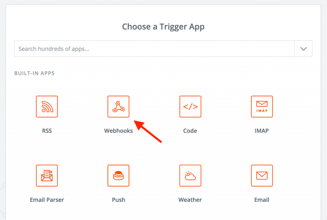This screenshot has height=220, width=327.
Task: Choose the Push button icon
Action: pyautogui.click(x=118, y=176)
